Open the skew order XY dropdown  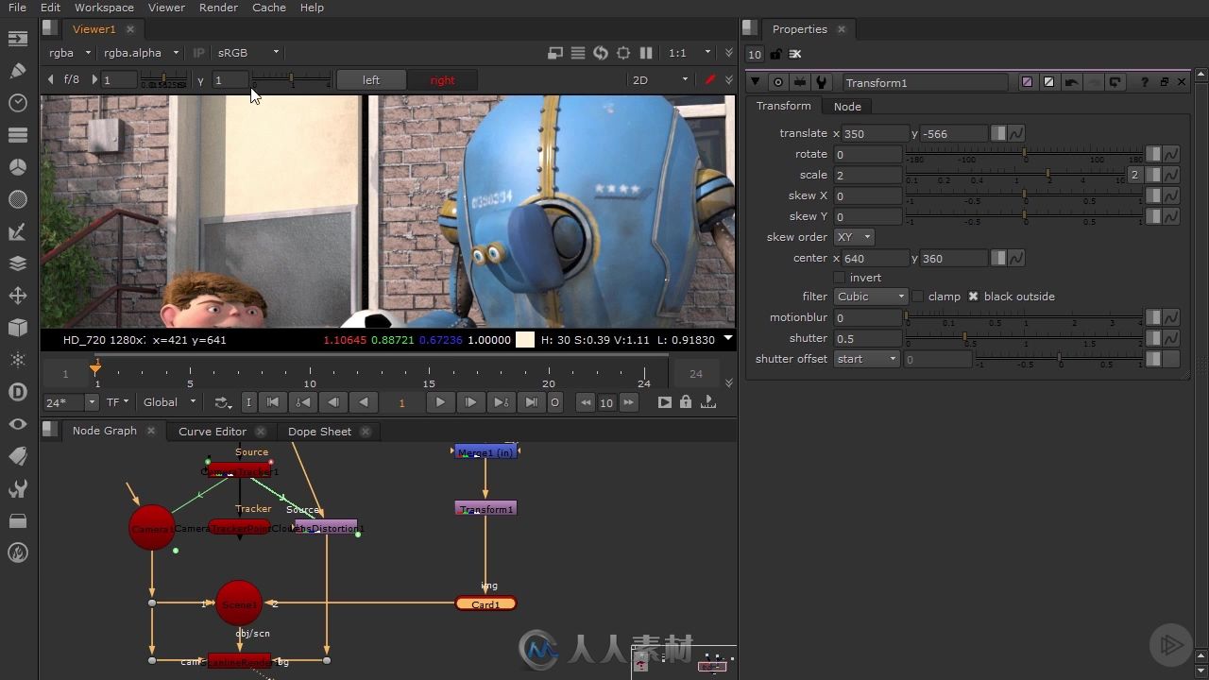click(x=853, y=237)
